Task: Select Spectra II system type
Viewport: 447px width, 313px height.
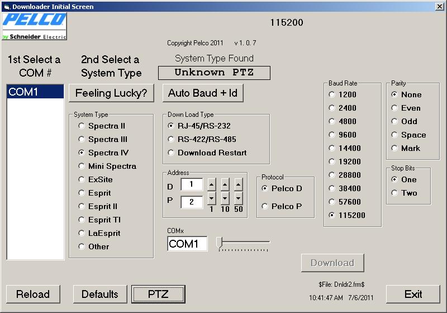Action: click(102, 126)
